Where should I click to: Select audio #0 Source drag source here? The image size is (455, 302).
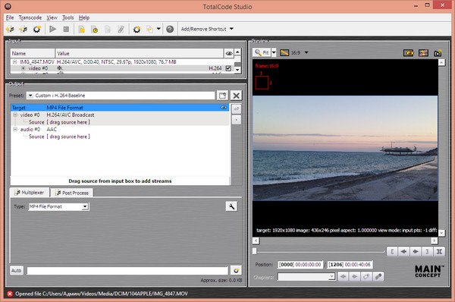[68, 137]
